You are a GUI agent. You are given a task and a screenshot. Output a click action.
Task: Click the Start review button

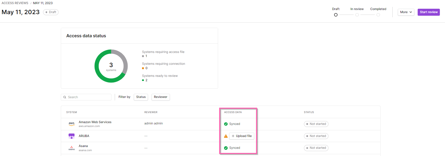tap(429, 12)
